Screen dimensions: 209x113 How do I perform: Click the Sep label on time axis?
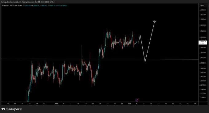(56, 103)
